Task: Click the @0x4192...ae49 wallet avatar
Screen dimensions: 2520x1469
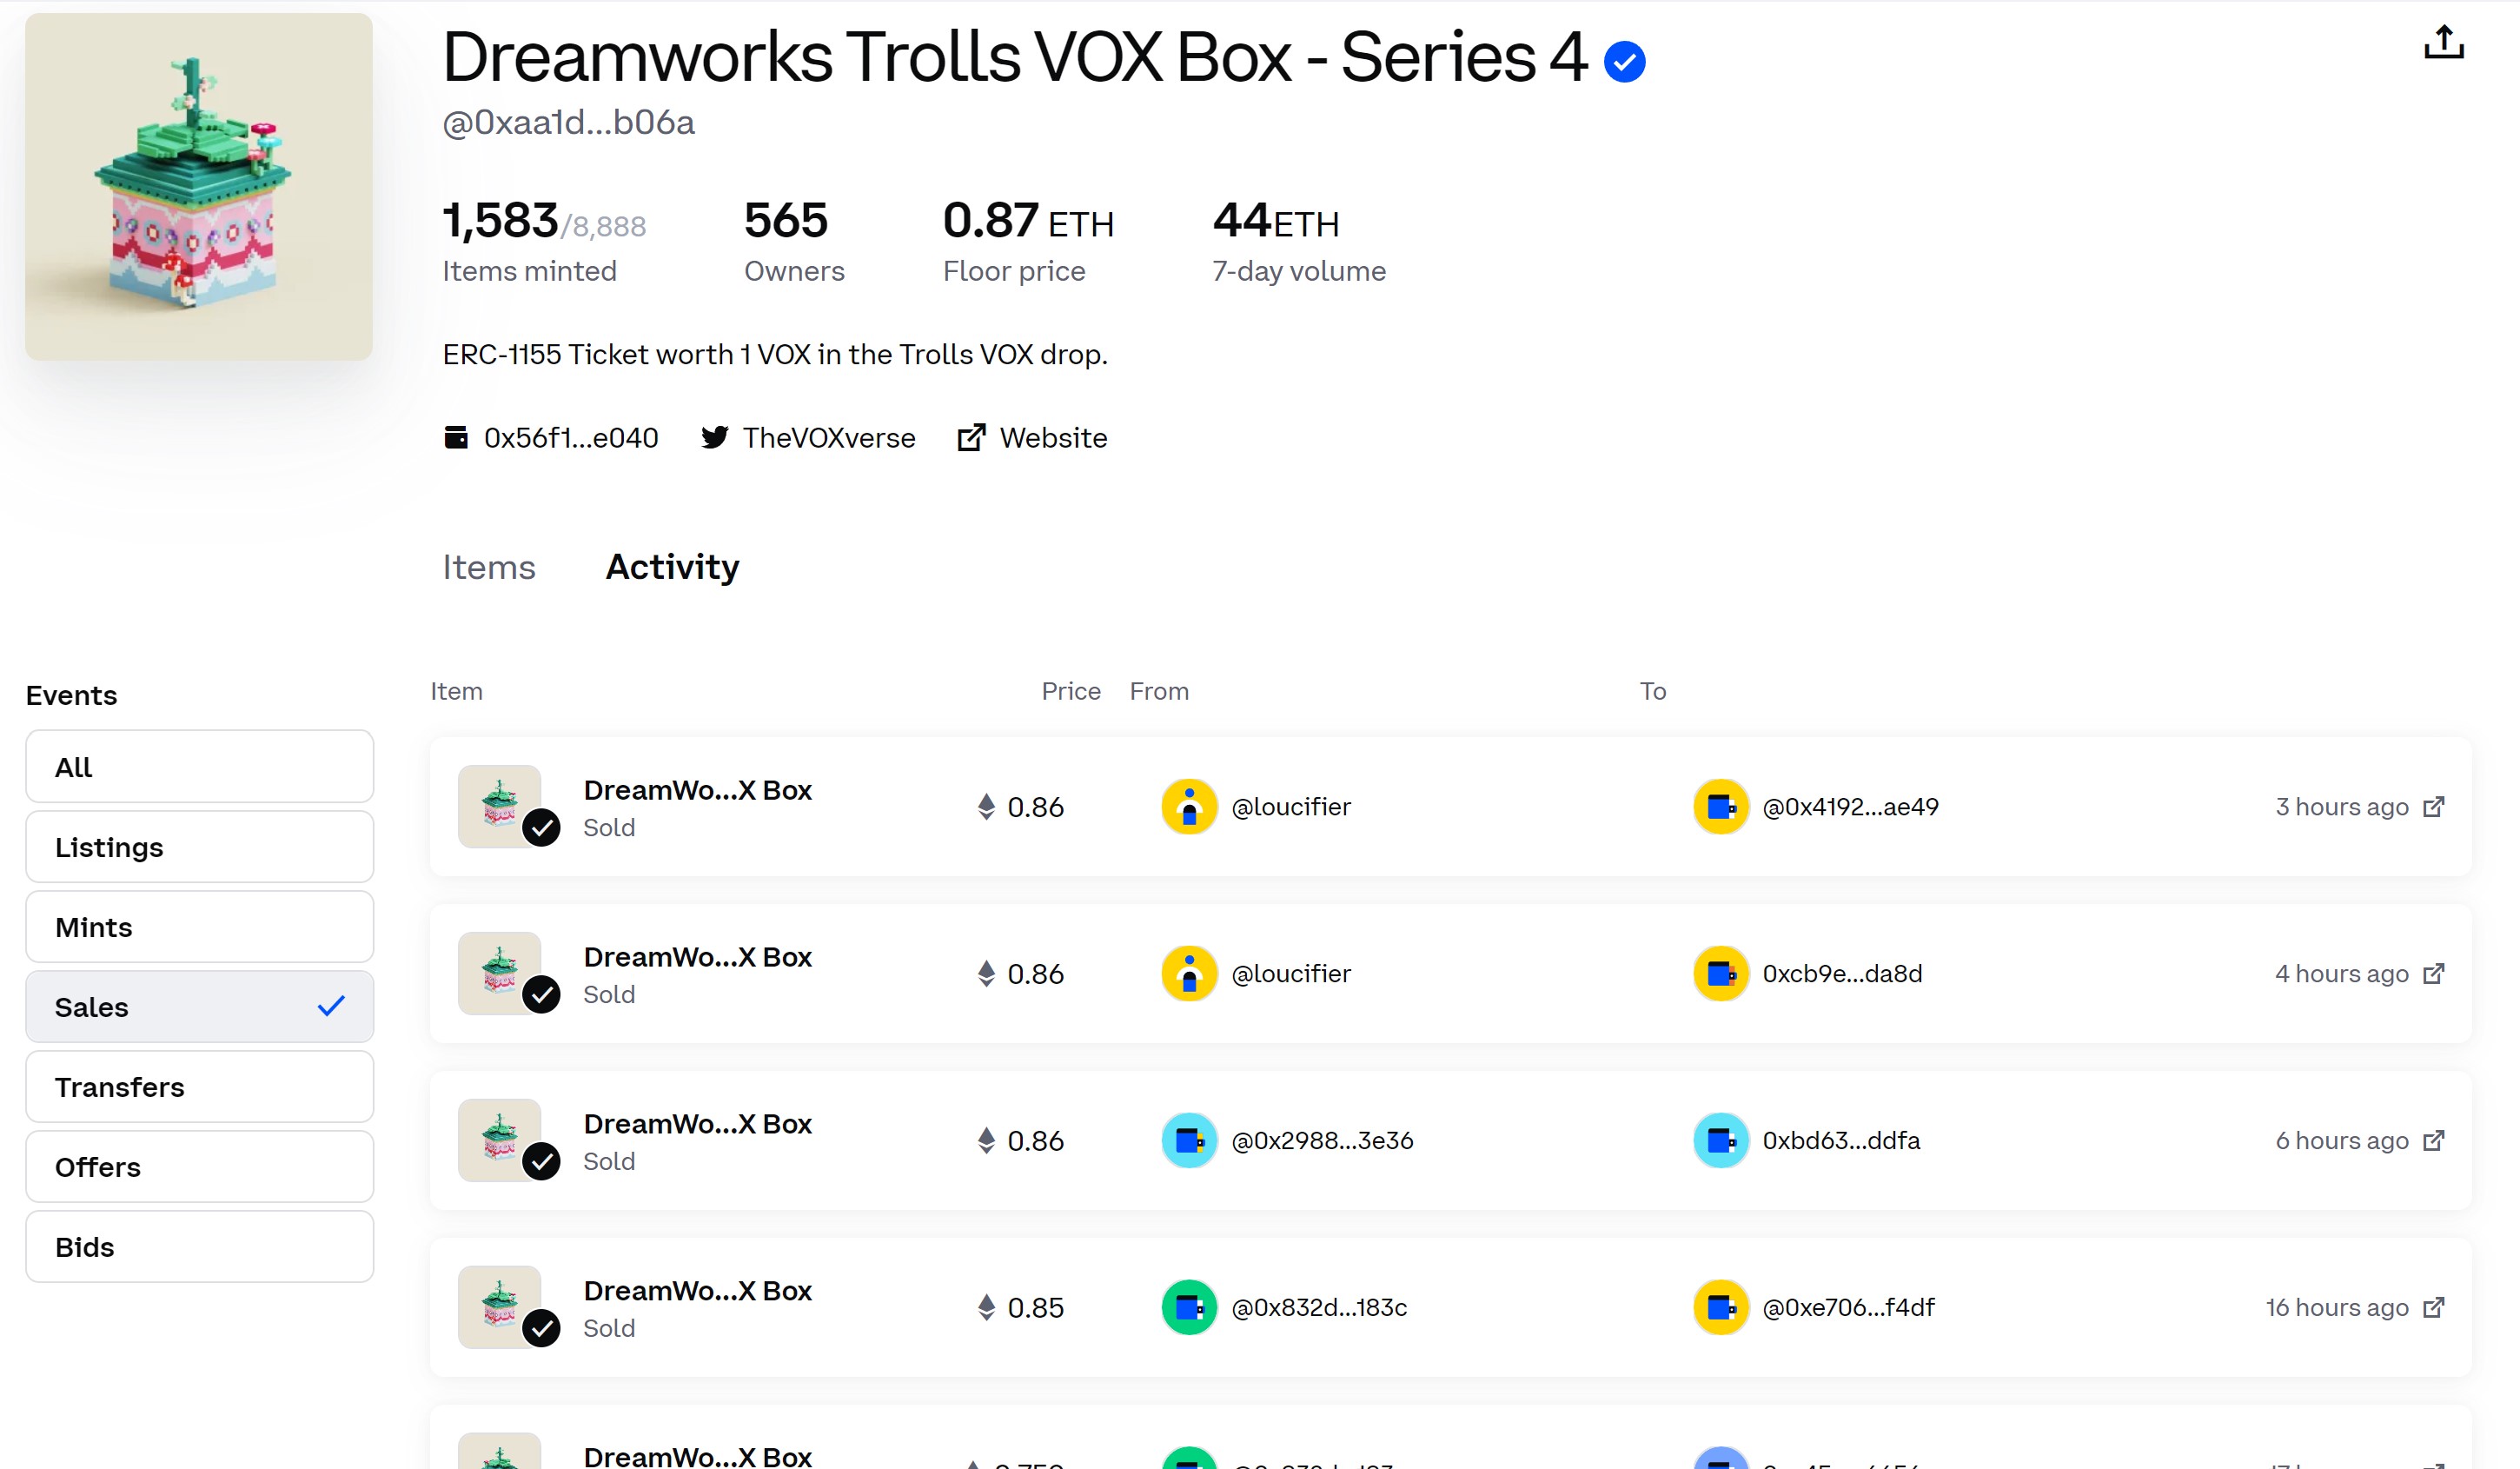Action: [x=1720, y=806]
